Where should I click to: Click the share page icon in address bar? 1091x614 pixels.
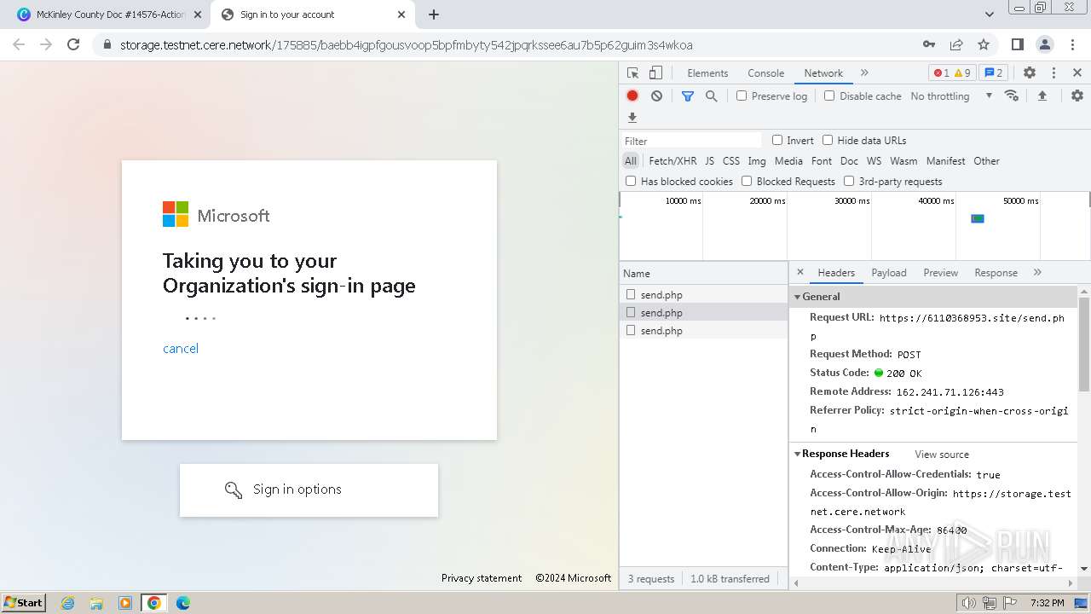956,44
